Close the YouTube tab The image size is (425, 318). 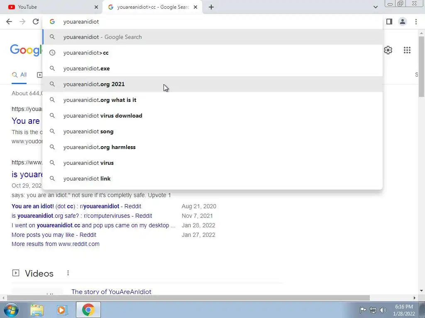(96, 7)
